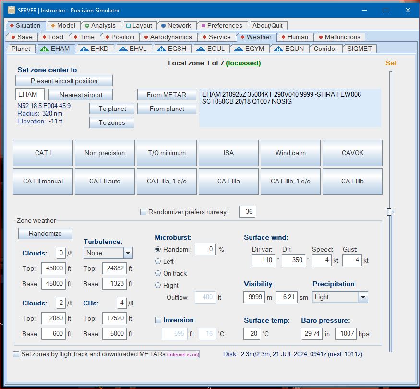
Task: Open the Load sub-tab
Action: (53, 37)
